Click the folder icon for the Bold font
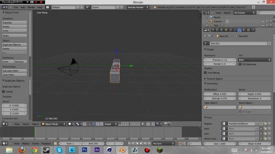Image resolution: width=275 pixels, height=154 pixels. click(266, 129)
